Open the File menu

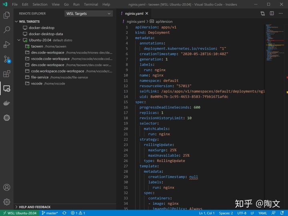(x=15, y=4)
